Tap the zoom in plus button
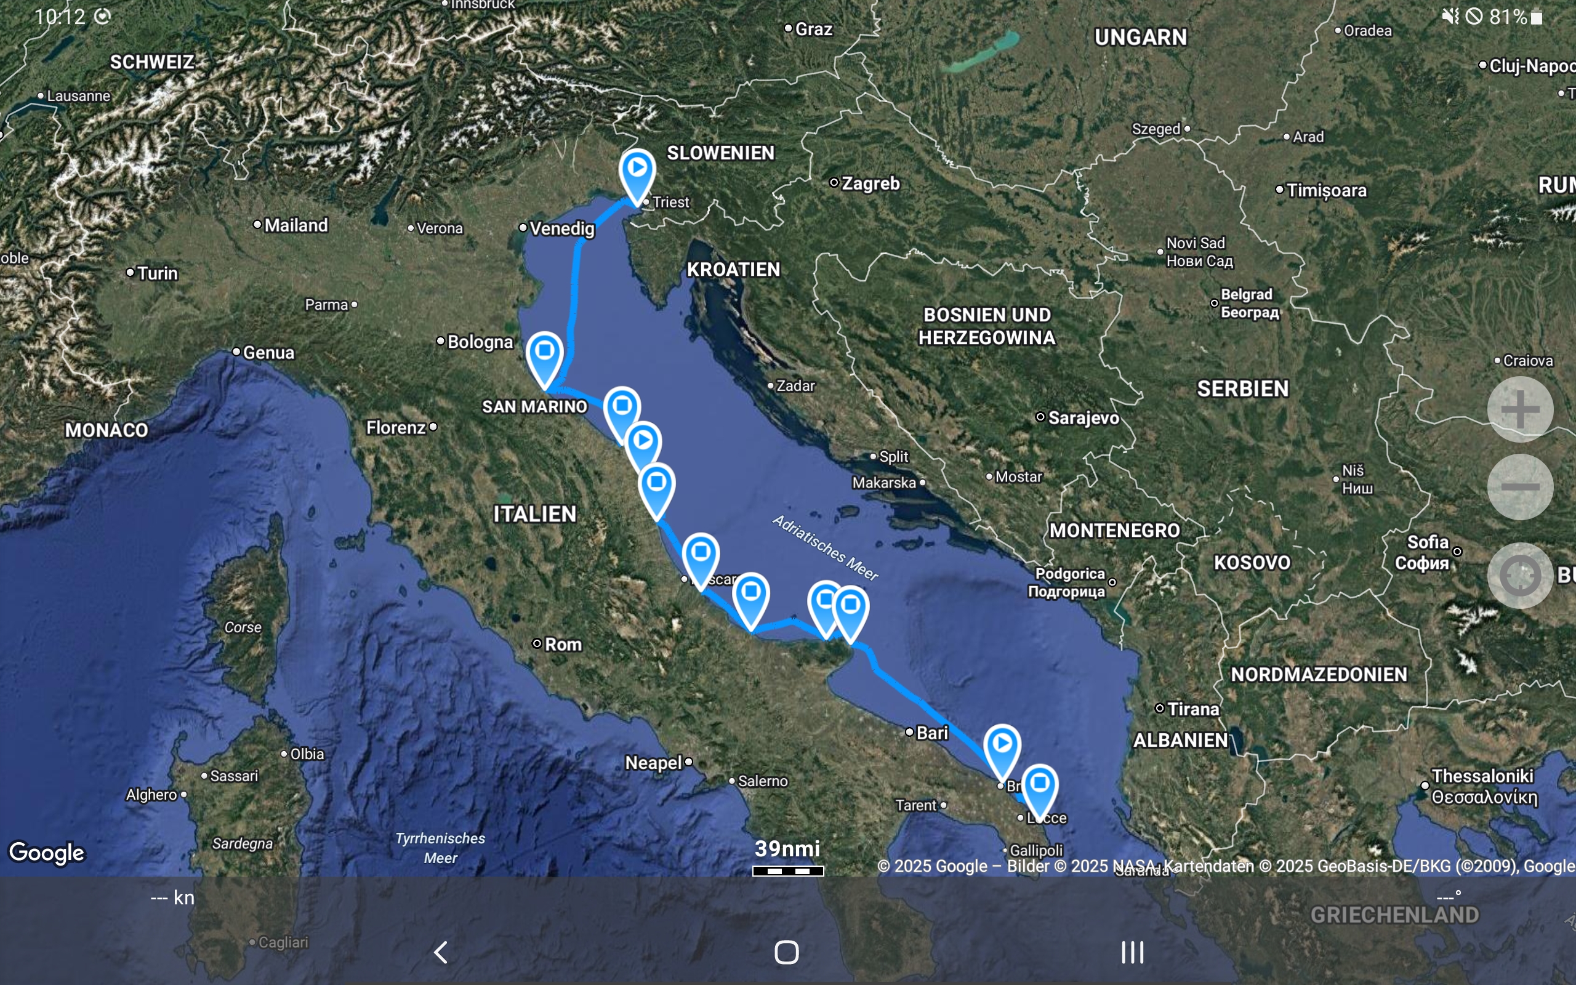 1520,410
